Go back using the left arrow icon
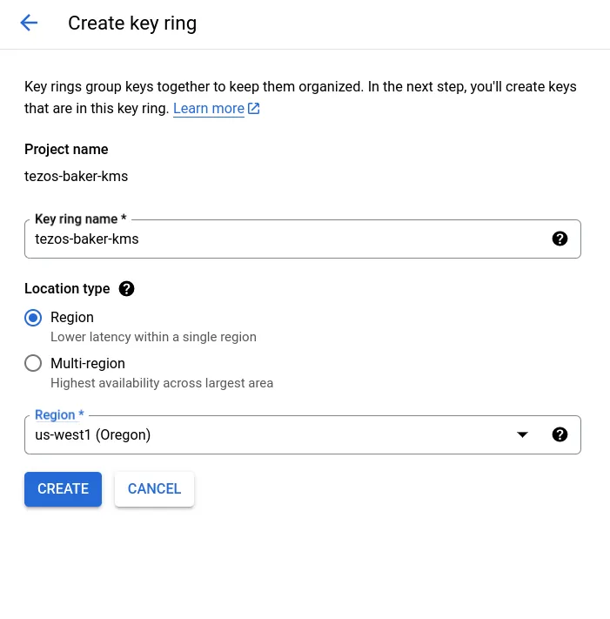 point(29,24)
